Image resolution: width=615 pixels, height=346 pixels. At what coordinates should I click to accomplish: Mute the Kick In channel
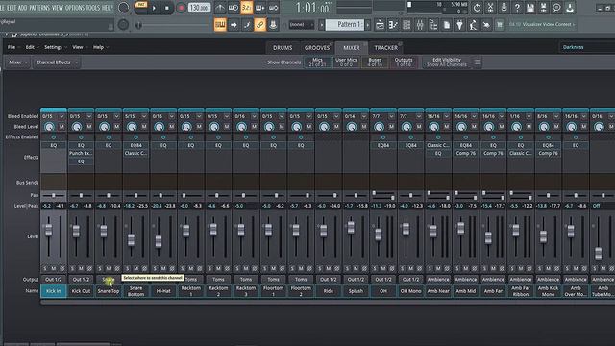tap(54, 268)
